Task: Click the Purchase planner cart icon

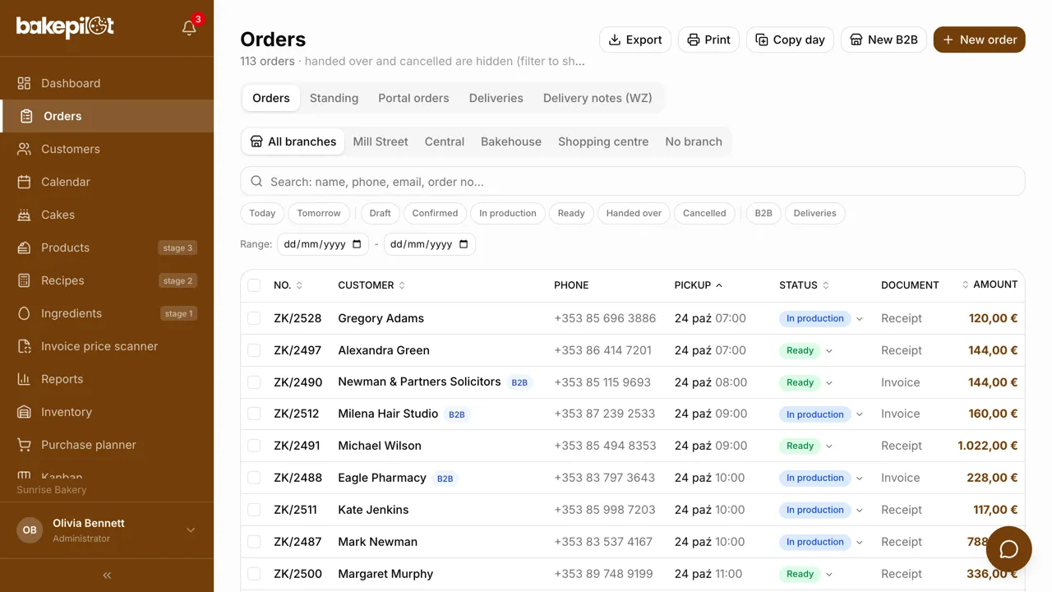Action: [25, 445]
